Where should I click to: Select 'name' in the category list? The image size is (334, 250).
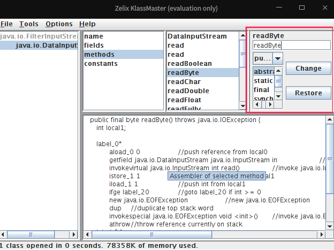click(123, 36)
